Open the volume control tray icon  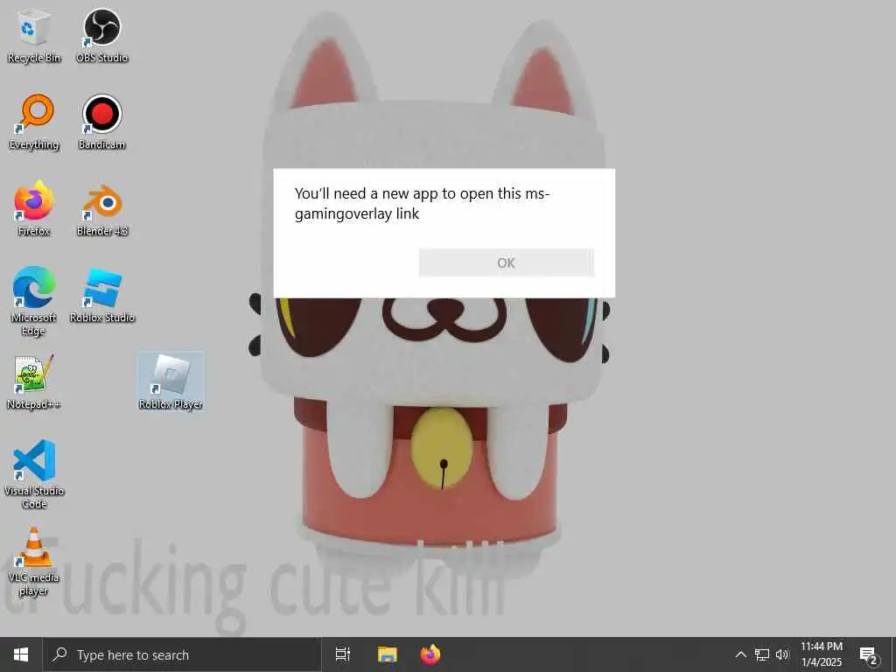pyautogui.click(x=782, y=654)
